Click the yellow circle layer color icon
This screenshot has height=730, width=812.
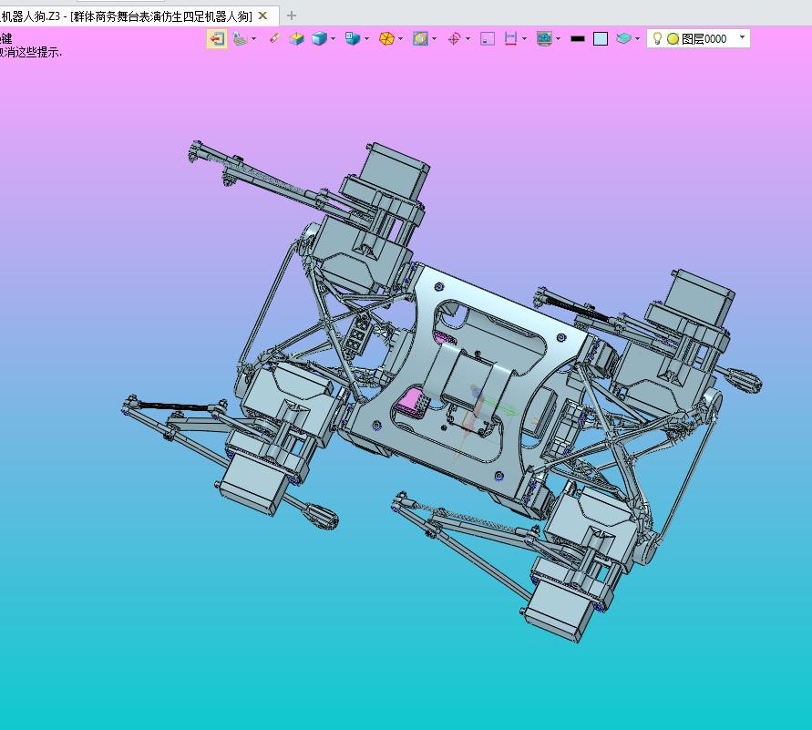673,39
